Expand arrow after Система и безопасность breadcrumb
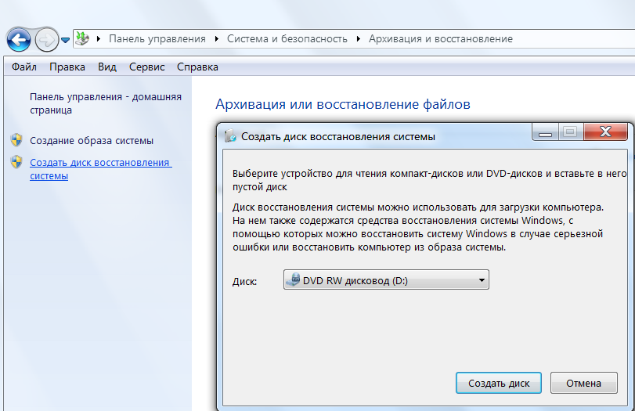This screenshot has height=411, width=635. [359, 38]
